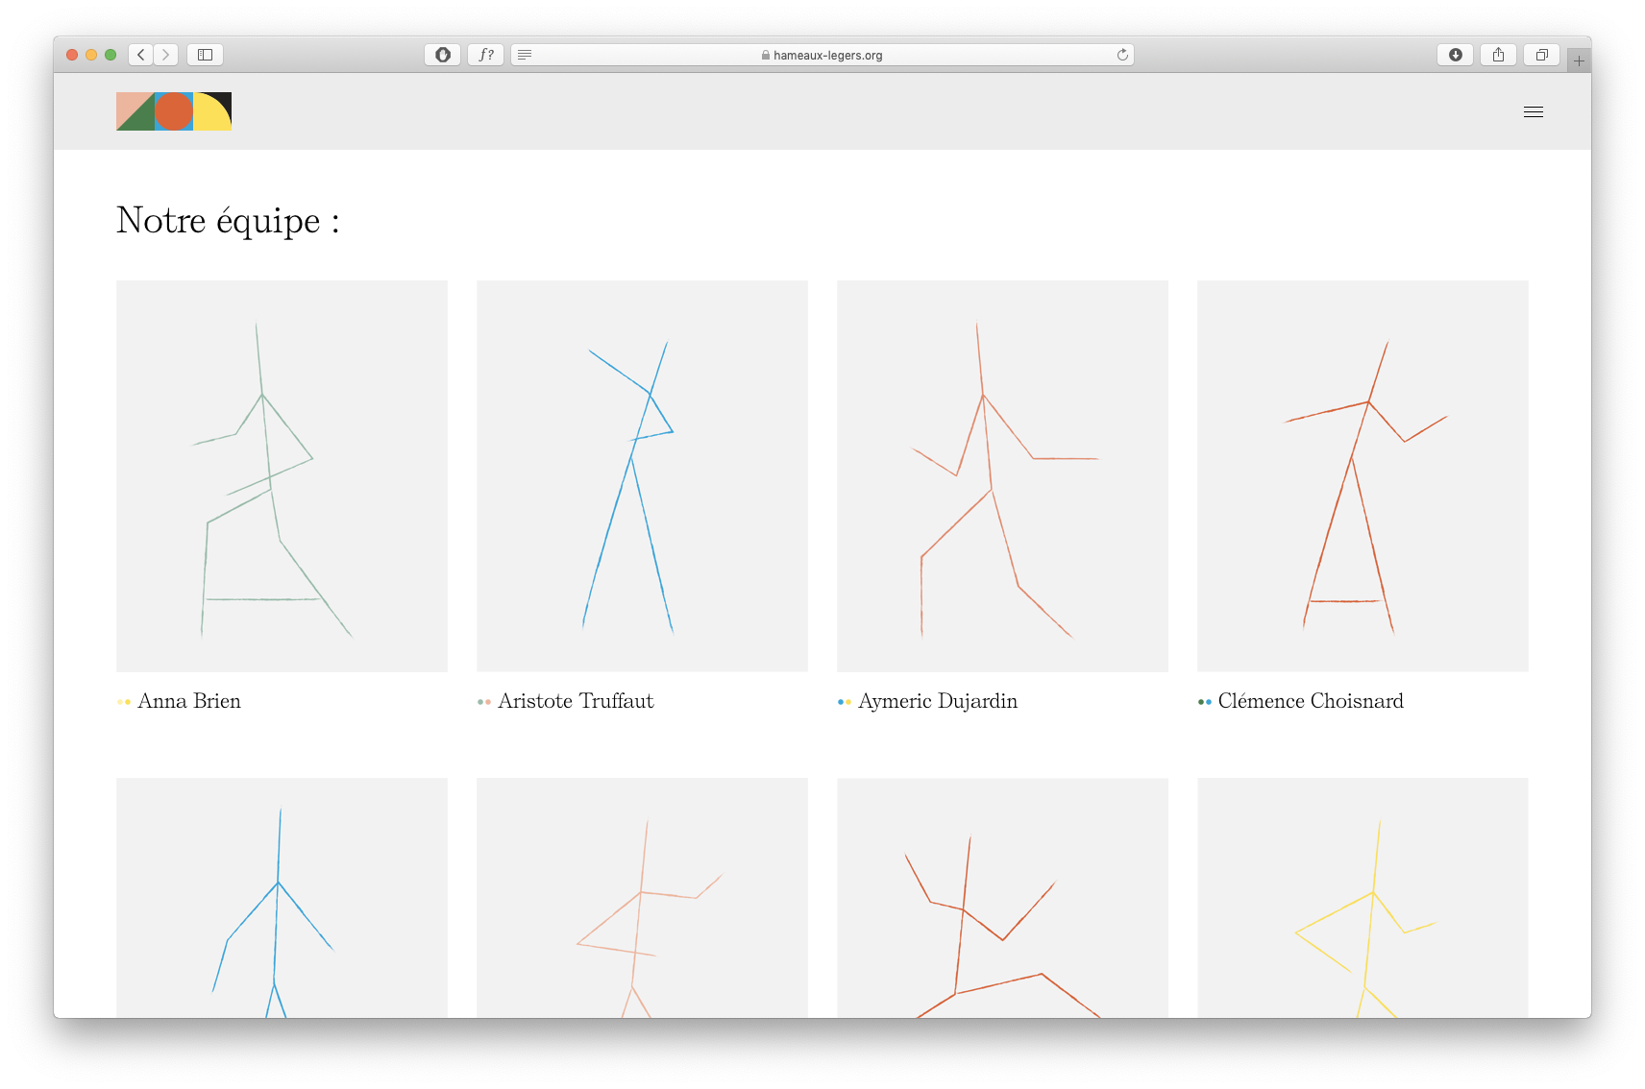Image resolution: width=1645 pixels, height=1089 pixels.
Task: Open Anna Brien's profile link
Action: (x=189, y=701)
